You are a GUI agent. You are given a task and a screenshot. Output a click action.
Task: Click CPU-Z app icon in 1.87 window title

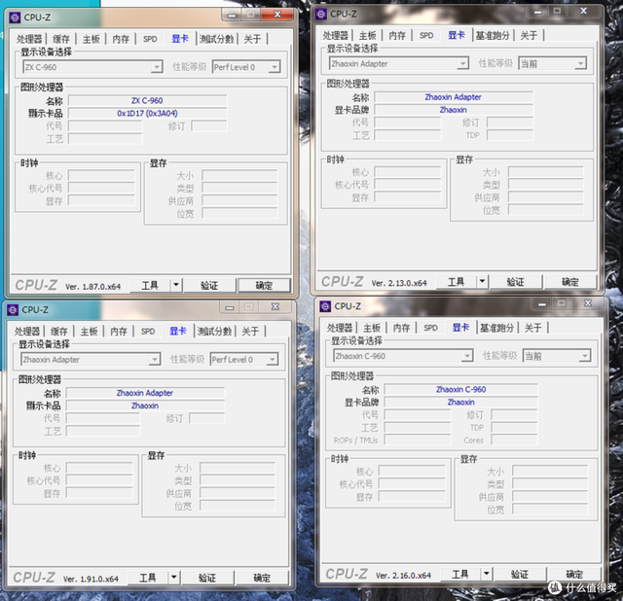coord(15,18)
